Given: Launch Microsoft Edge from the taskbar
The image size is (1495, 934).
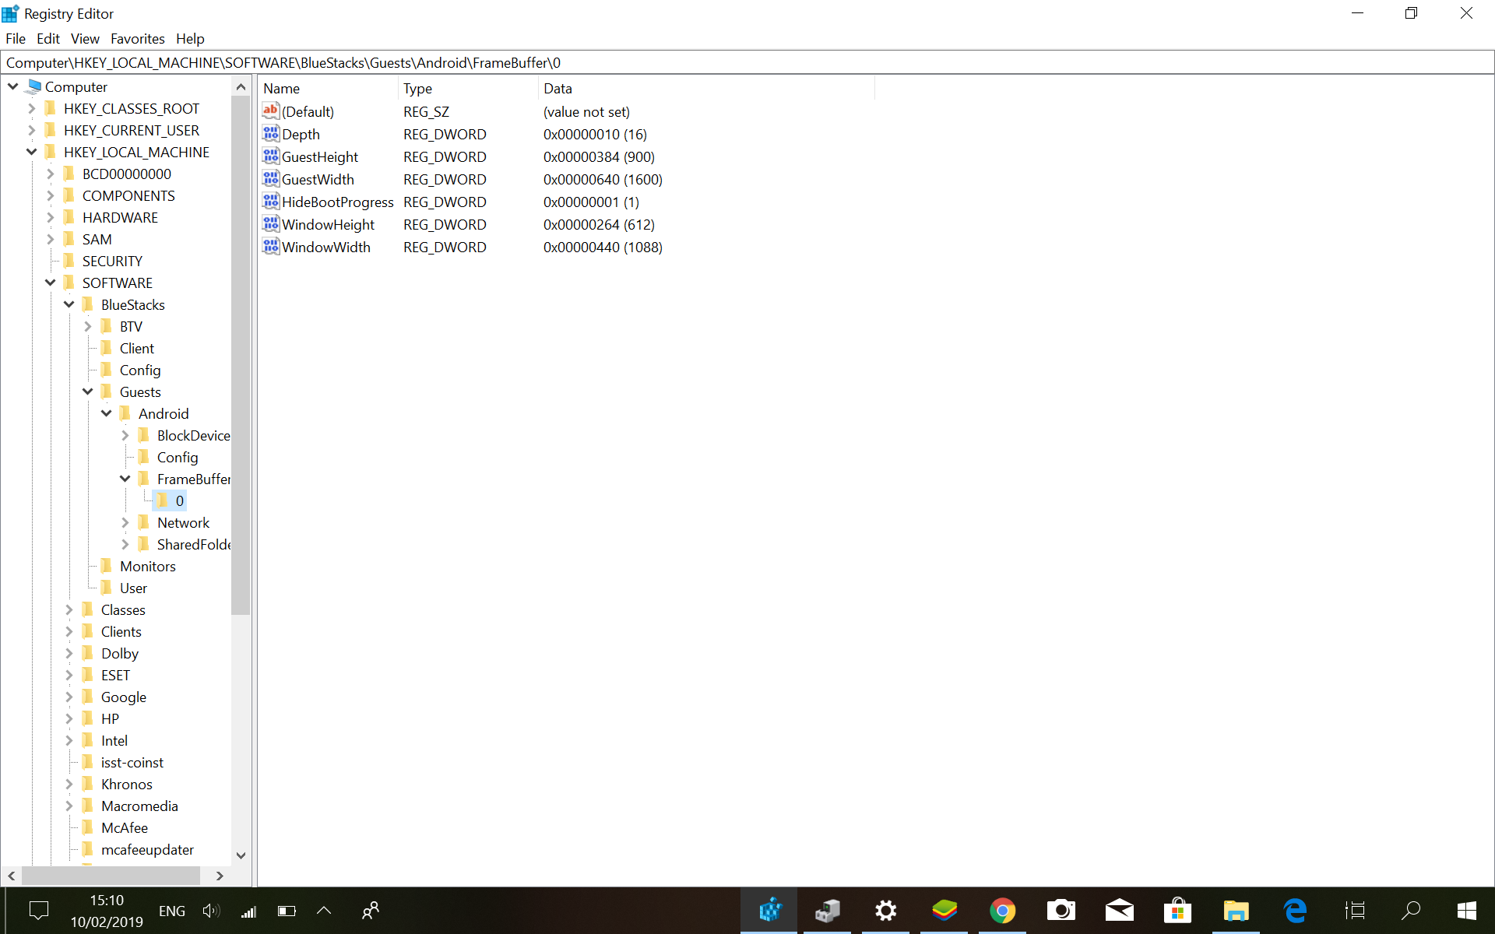Looking at the screenshot, I should 1295,910.
